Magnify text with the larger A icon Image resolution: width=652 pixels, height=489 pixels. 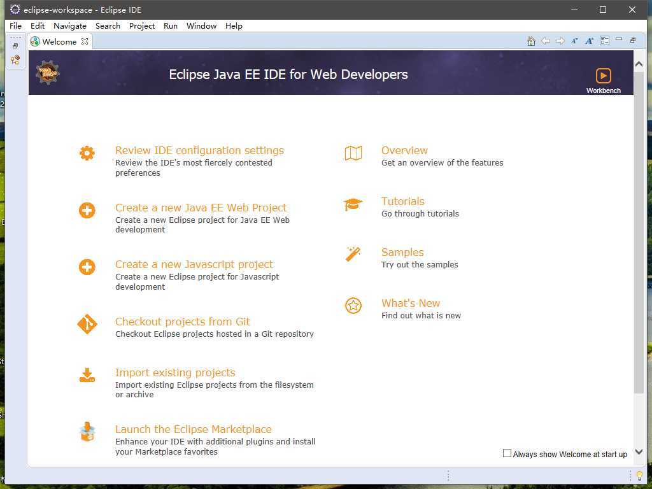(589, 41)
